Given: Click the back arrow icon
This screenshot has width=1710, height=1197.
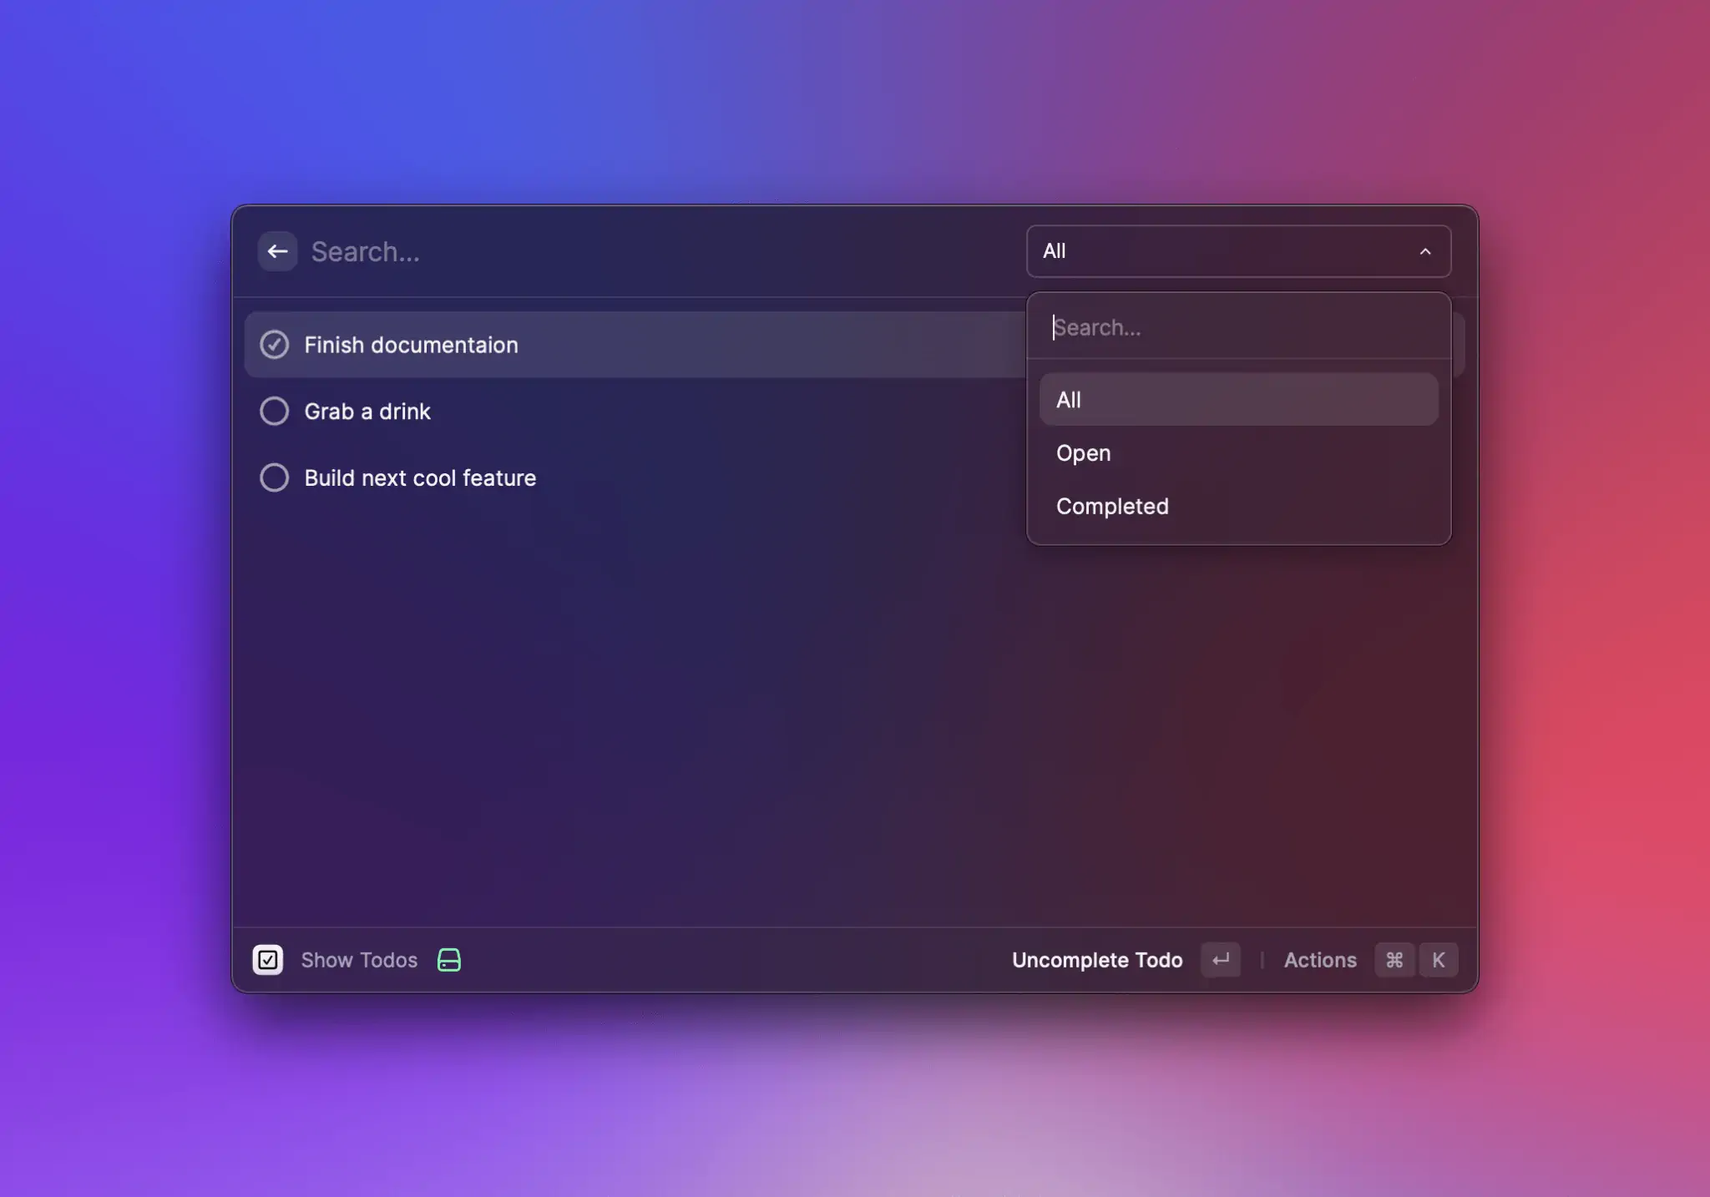Looking at the screenshot, I should coord(277,250).
